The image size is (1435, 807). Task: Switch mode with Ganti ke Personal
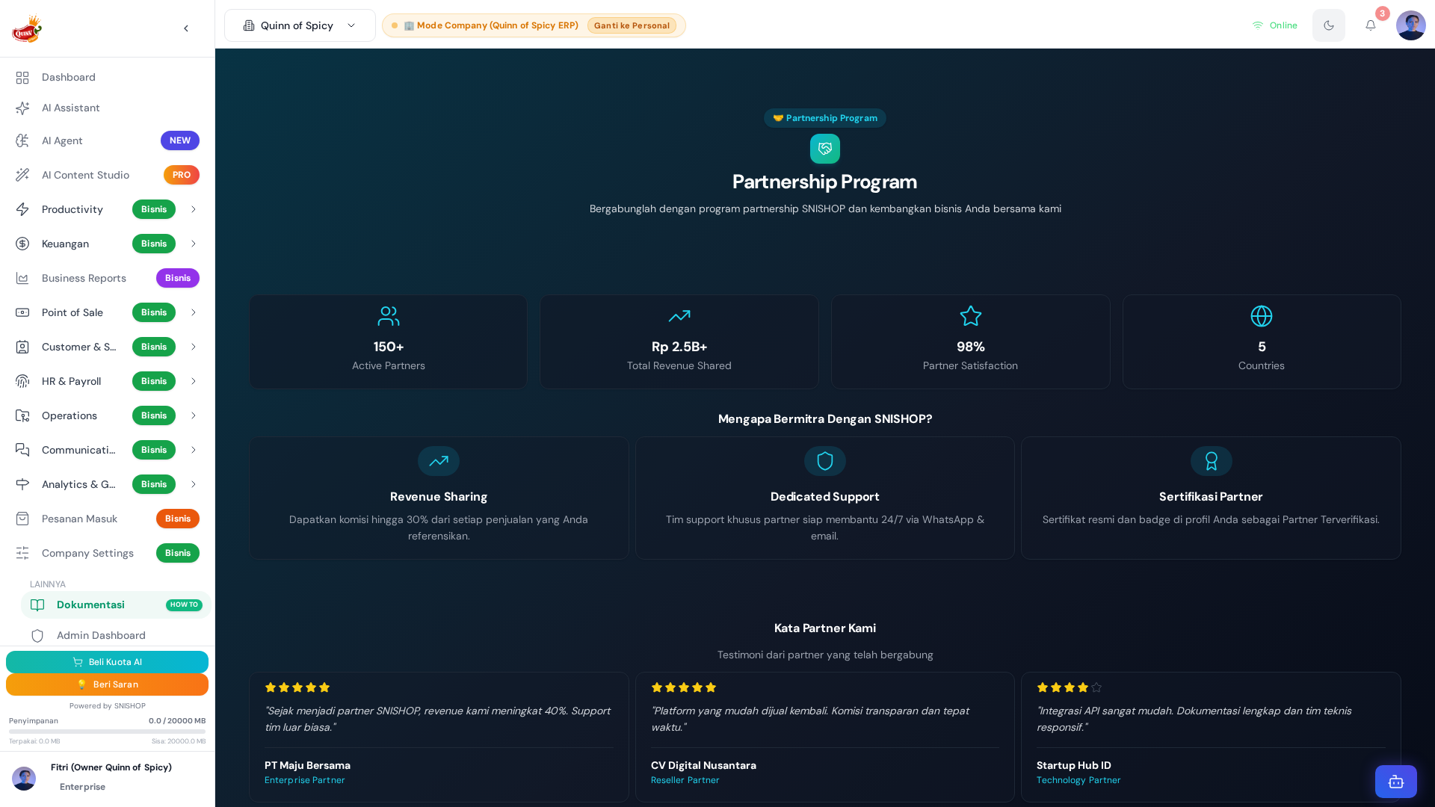point(632,25)
